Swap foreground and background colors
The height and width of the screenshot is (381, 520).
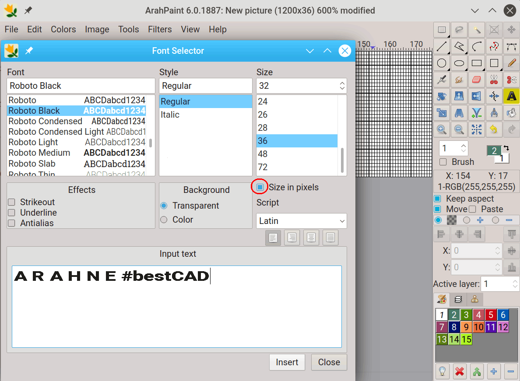pos(506,148)
